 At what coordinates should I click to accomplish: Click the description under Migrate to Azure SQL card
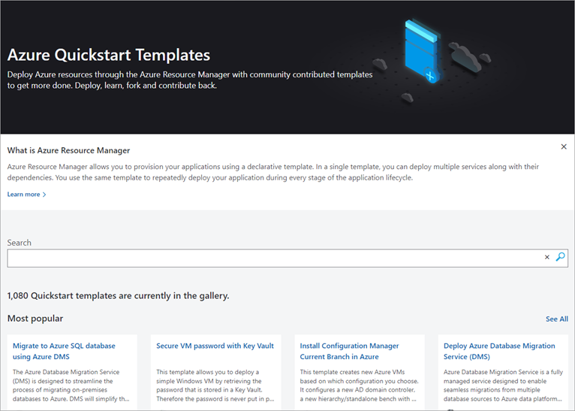click(x=71, y=385)
